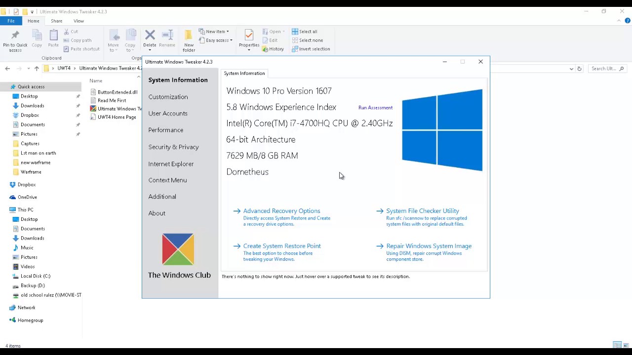Expand the Move to dropdown
632x355 pixels.
[x=114, y=41]
